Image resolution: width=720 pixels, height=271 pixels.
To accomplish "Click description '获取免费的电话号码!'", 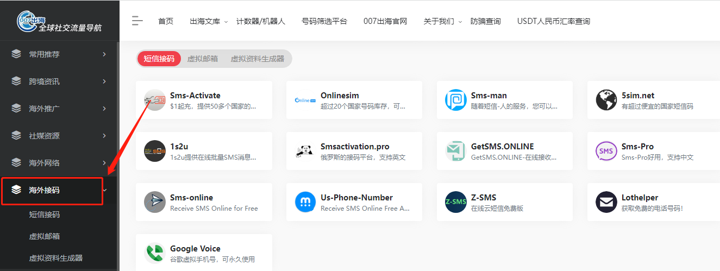I will 652,209.
